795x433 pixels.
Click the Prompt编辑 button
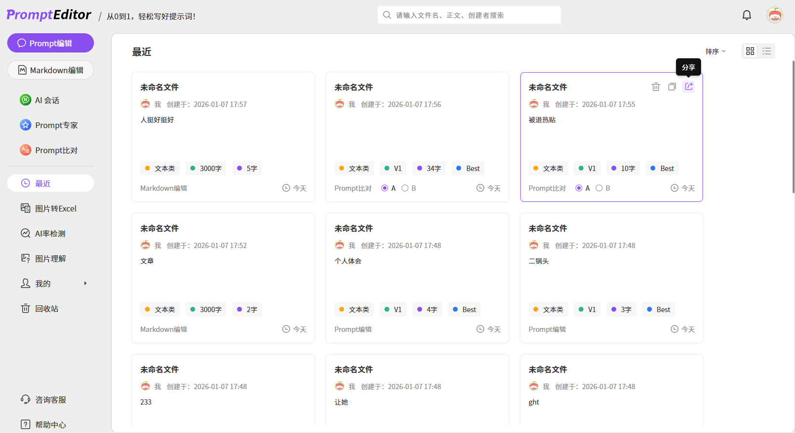(x=50, y=43)
